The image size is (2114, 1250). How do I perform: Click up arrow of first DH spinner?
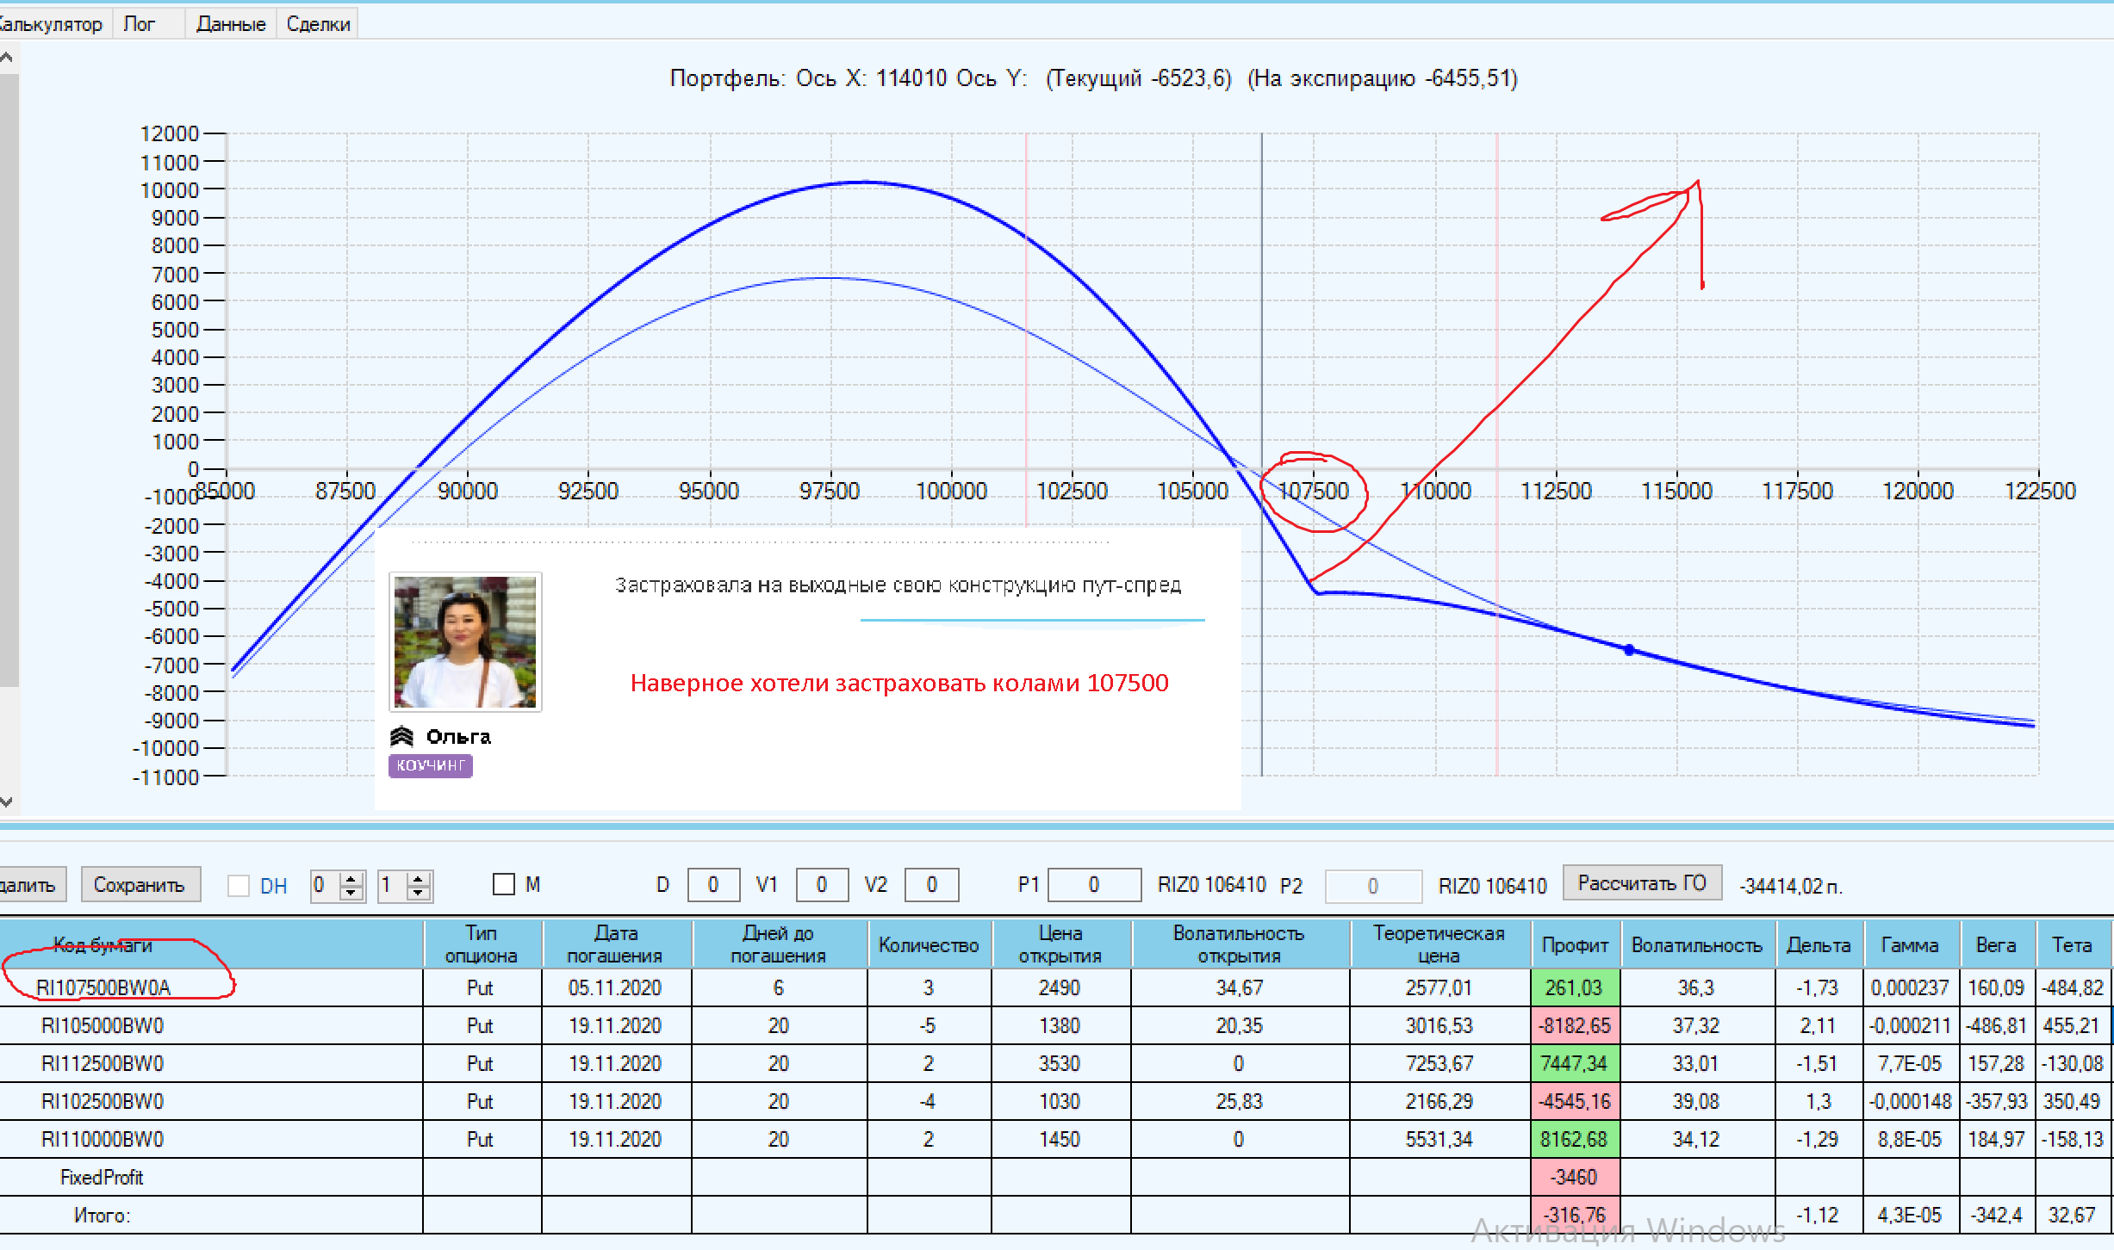(351, 878)
